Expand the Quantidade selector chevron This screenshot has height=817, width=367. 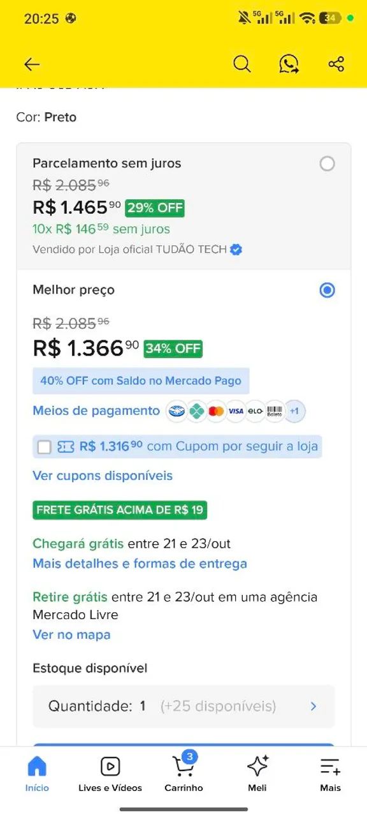[313, 706]
